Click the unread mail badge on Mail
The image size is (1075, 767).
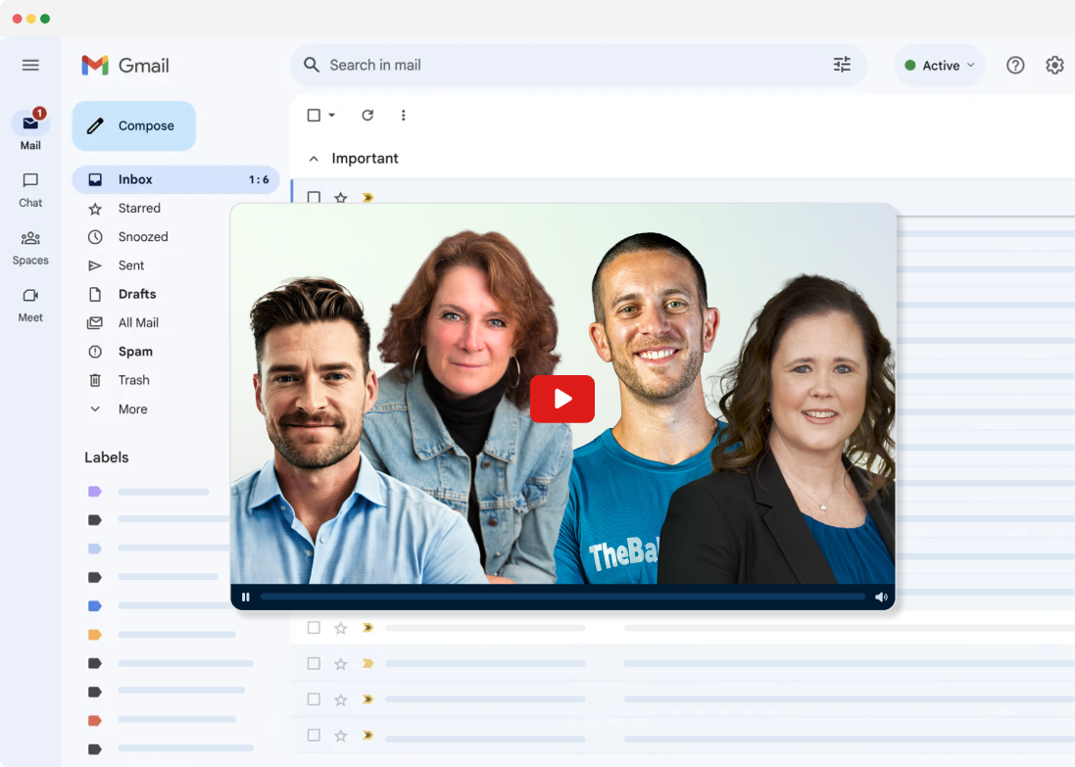tap(40, 113)
